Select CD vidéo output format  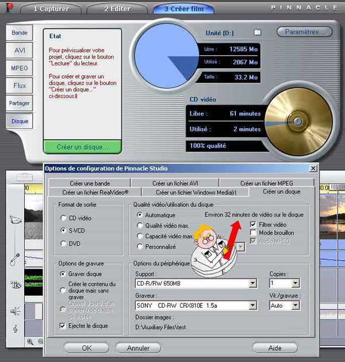pos(63,218)
